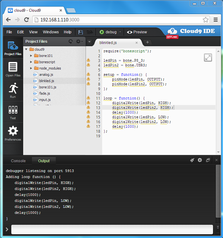Screen dimensions: 223x238
Task: Expand the bonescript folder
Action: click(31, 62)
